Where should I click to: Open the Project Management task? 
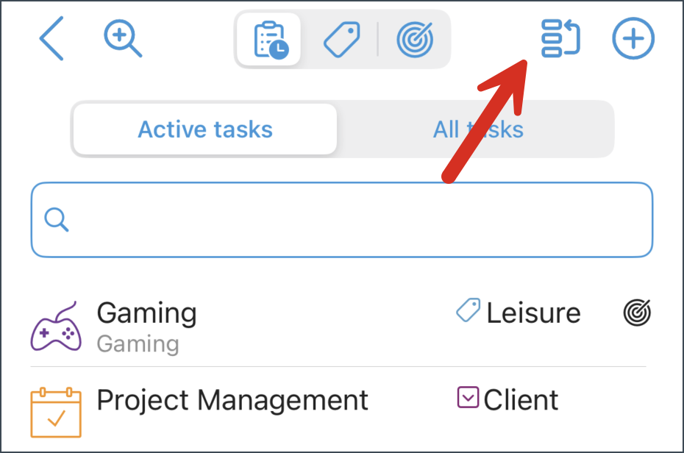coord(231,400)
